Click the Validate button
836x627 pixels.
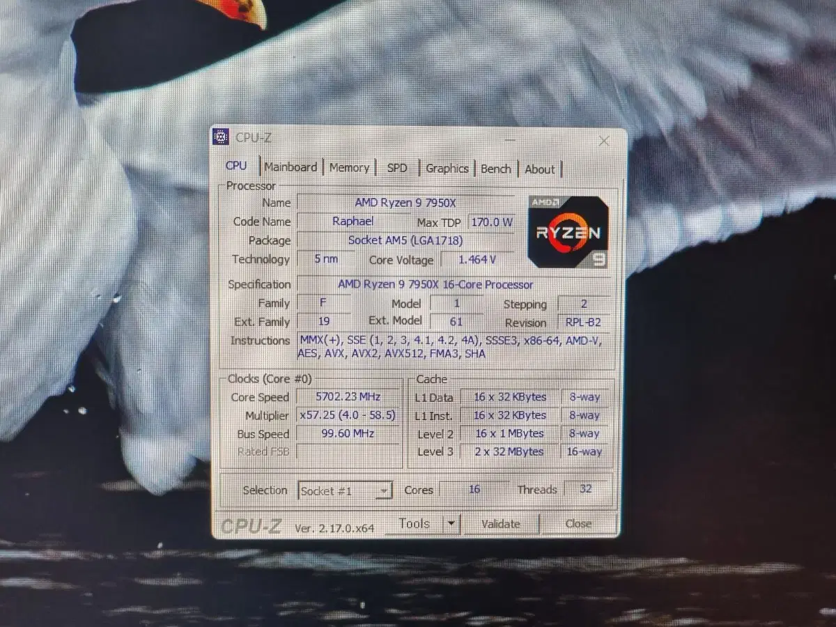point(501,524)
